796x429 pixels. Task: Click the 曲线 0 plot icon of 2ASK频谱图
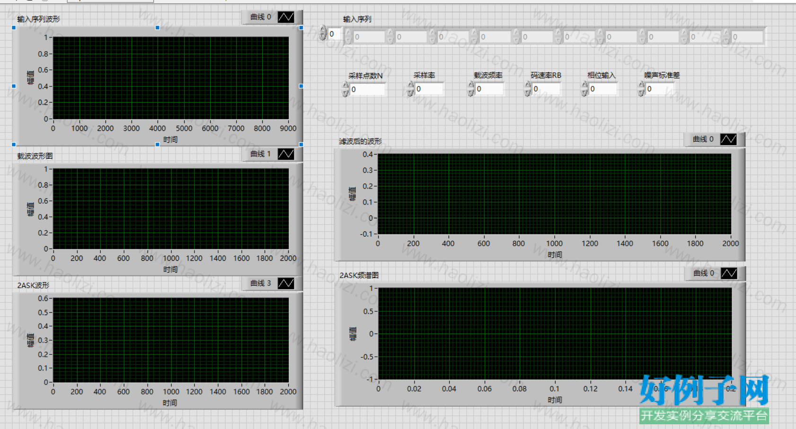tap(729, 273)
